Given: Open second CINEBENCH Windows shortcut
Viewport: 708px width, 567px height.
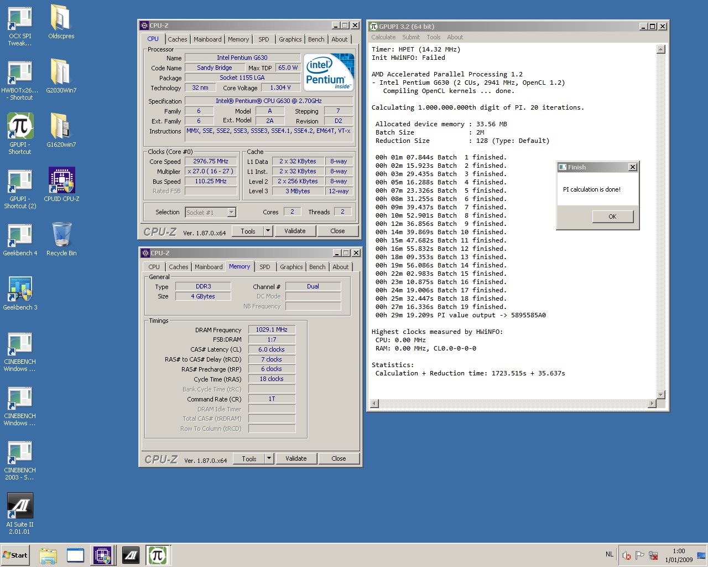Looking at the screenshot, I should click(x=20, y=406).
